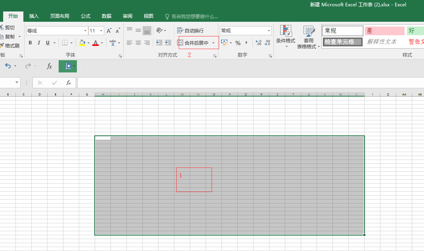Switch to 页面布局 Page Layout tab

click(59, 16)
